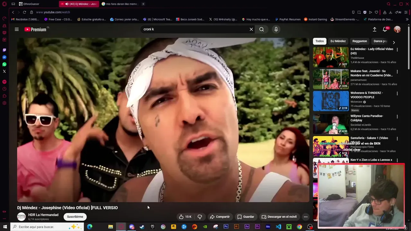This screenshot has height=231, width=411.
Task: Open options menu for Wolverave VOODOO PEOPLE
Action: click(x=397, y=94)
